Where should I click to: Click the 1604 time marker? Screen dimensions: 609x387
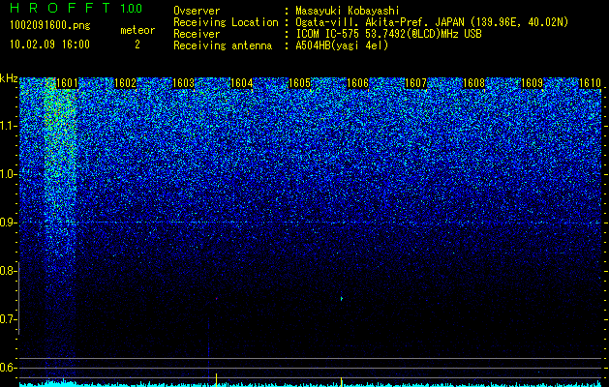(242, 83)
